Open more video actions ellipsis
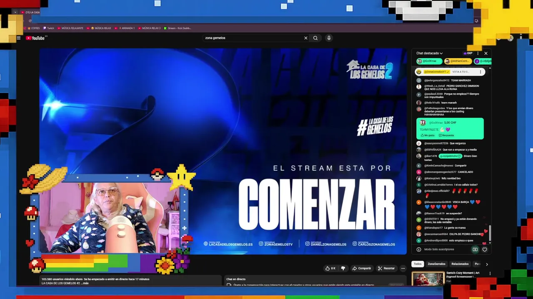The width and height of the screenshot is (533, 299). click(x=403, y=268)
